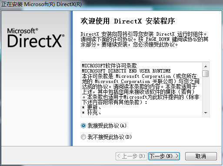The image size is (223, 166).
Task: Click the Microsoft DirectX logo
Action: click(x=36, y=38)
